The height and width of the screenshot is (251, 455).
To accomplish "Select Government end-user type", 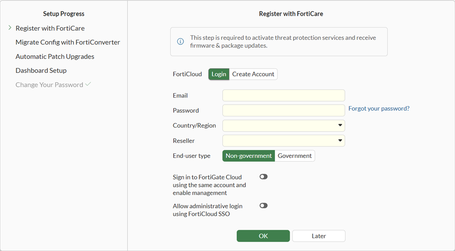I will coord(295,156).
